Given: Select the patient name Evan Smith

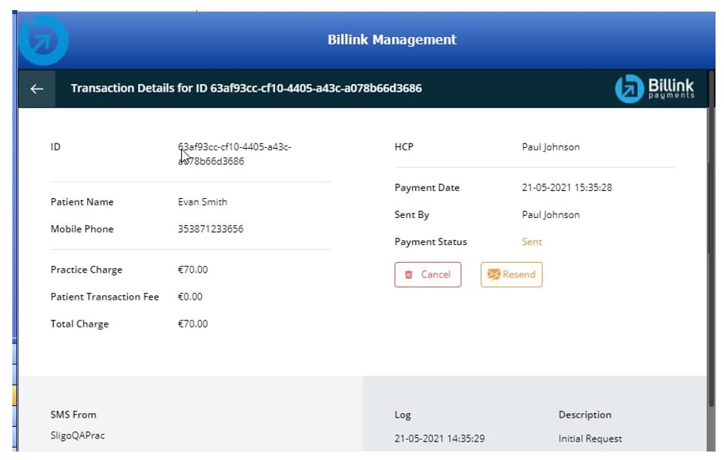Looking at the screenshot, I should (202, 202).
